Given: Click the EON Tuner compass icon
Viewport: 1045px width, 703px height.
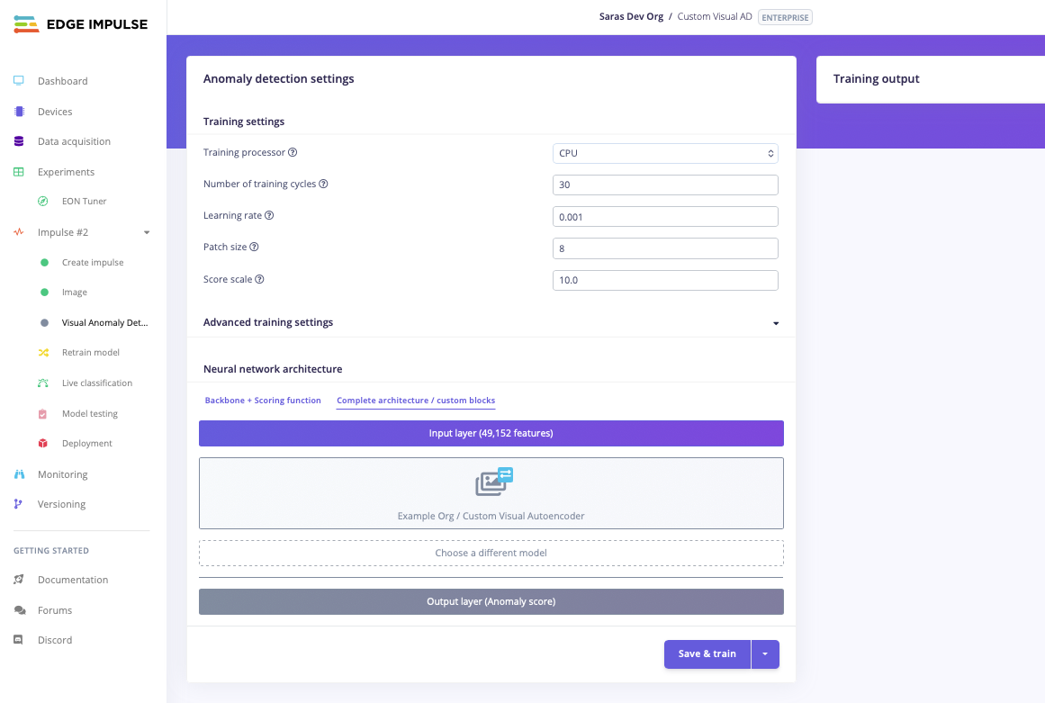Looking at the screenshot, I should tap(43, 202).
